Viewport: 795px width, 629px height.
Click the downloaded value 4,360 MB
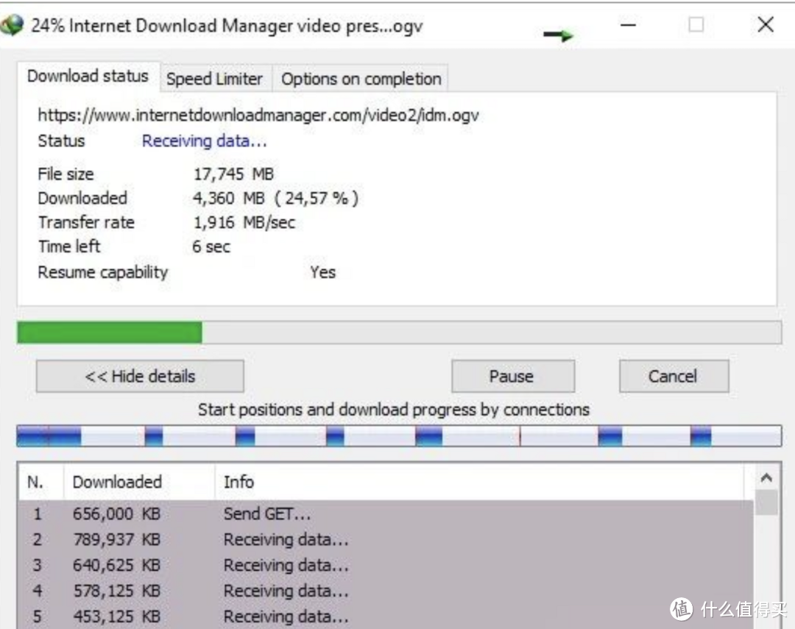276,198
